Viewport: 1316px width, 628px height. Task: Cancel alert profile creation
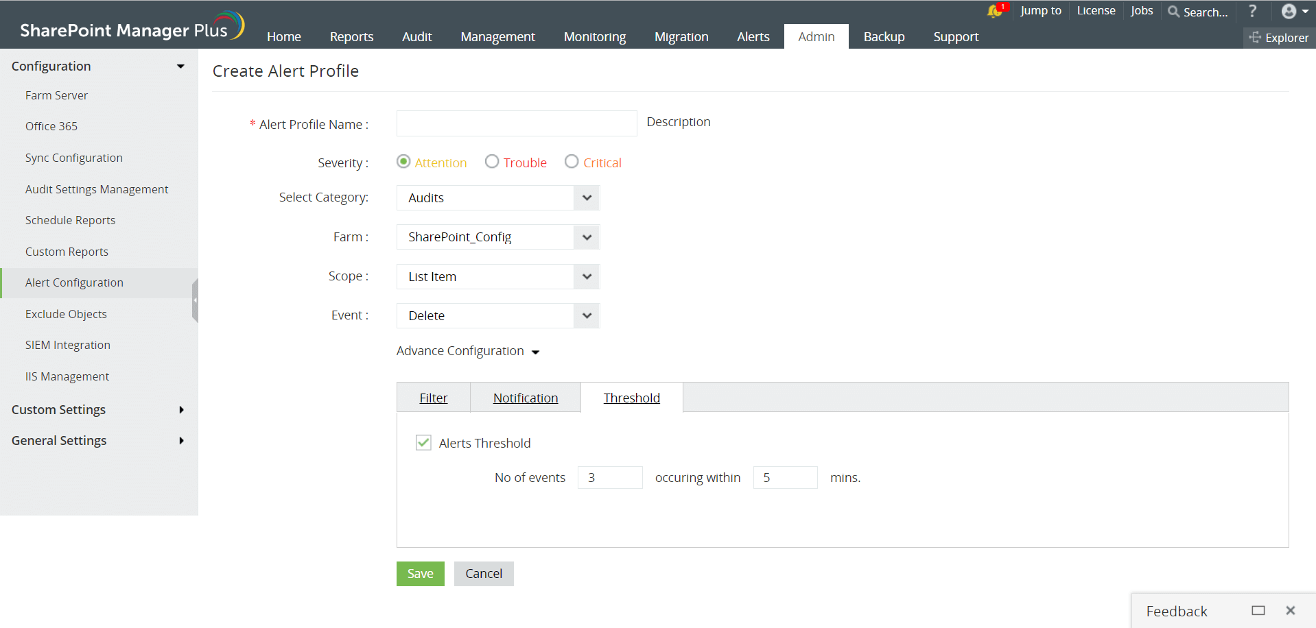(x=484, y=574)
